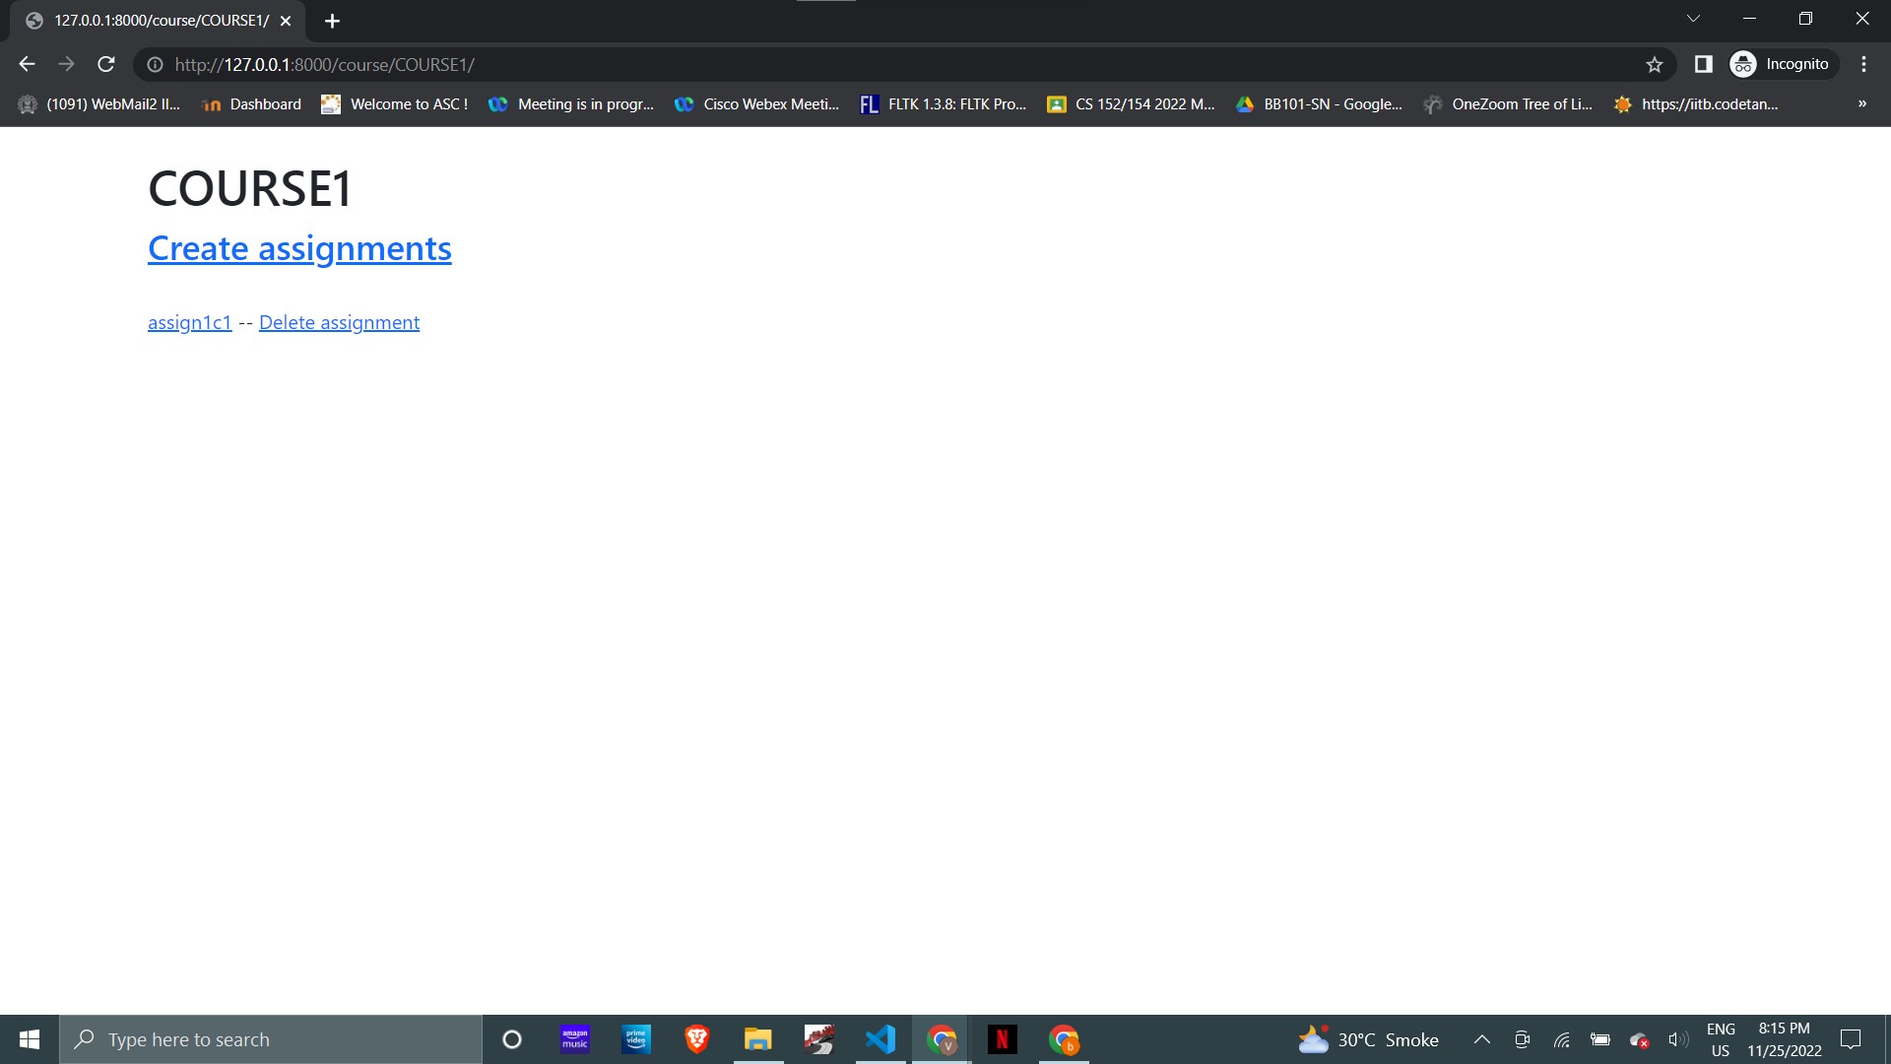
Task: Click the Incognito profile avatar
Action: [x=1743, y=64]
